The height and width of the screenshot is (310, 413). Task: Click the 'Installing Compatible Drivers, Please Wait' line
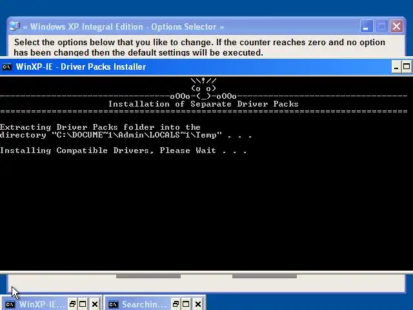point(123,150)
